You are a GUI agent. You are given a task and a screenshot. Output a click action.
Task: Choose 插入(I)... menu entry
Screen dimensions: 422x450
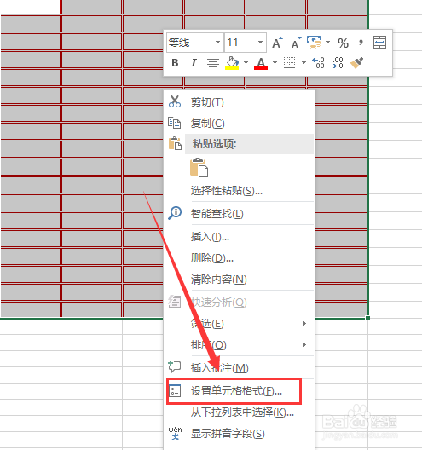point(240,237)
